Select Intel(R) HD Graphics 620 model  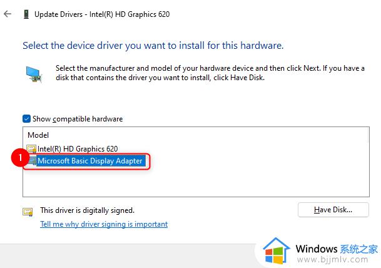coord(78,148)
